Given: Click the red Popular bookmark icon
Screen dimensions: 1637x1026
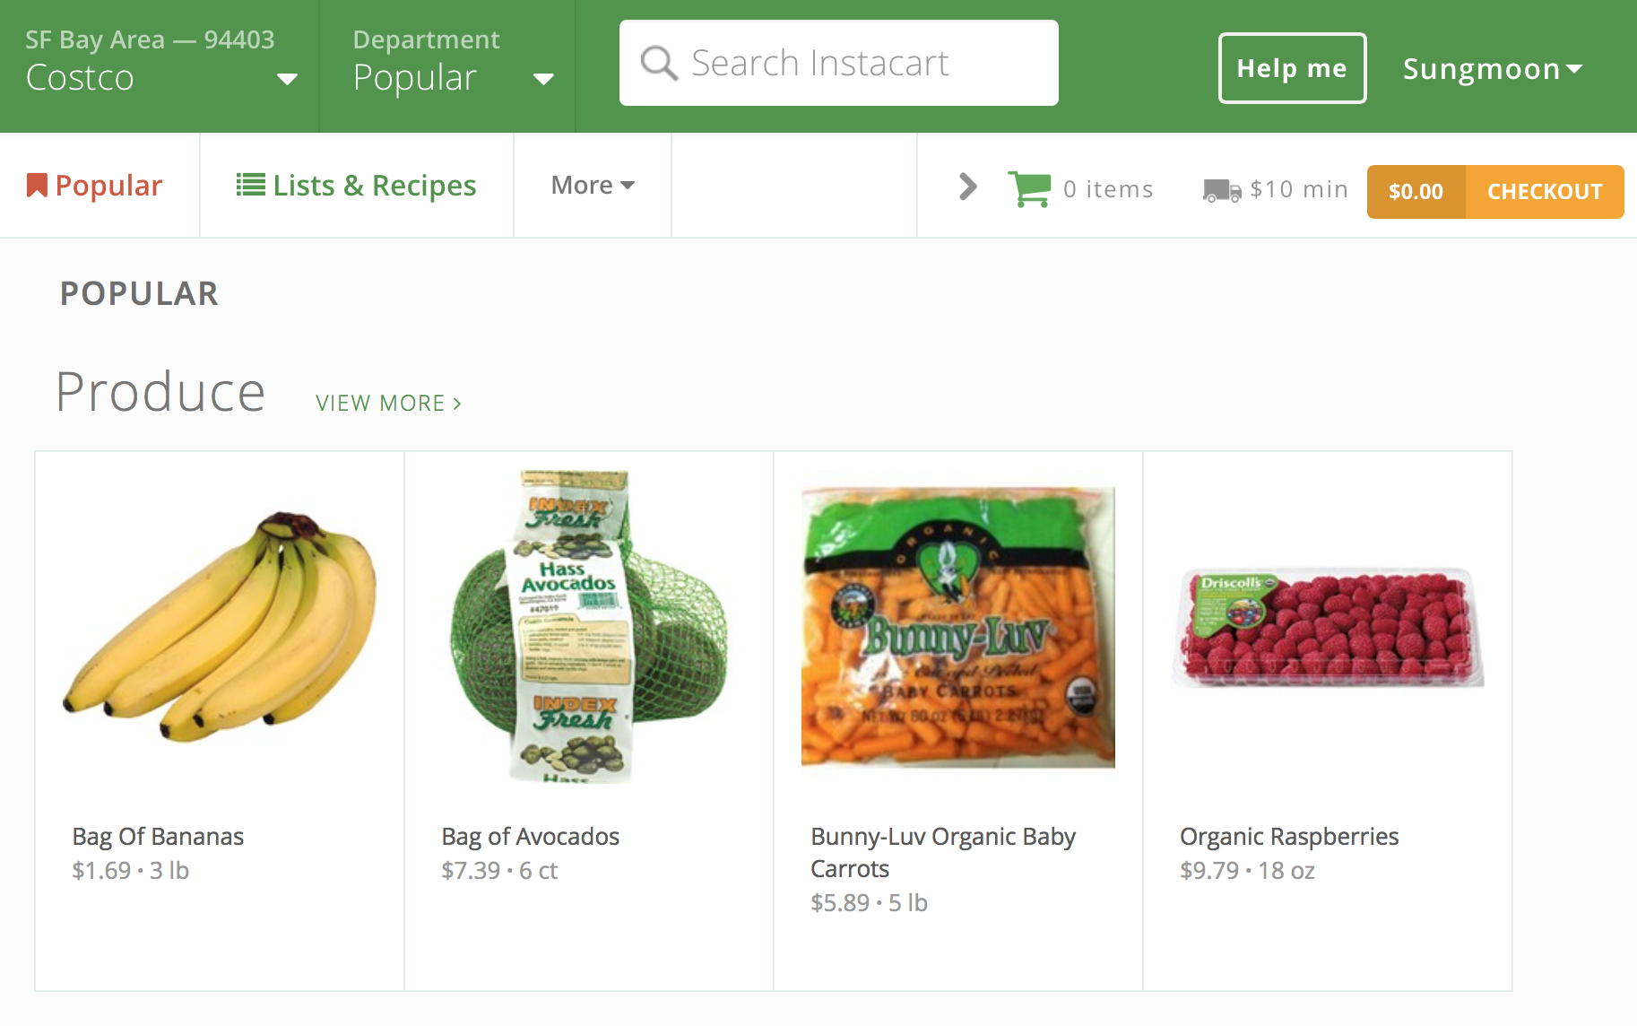Looking at the screenshot, I should point(37,186).
